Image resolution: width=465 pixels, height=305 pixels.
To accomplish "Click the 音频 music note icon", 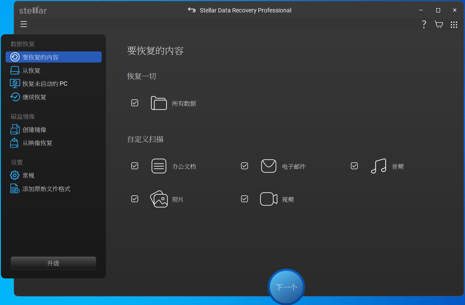I will pyautogui.click(x=378, y=166).
